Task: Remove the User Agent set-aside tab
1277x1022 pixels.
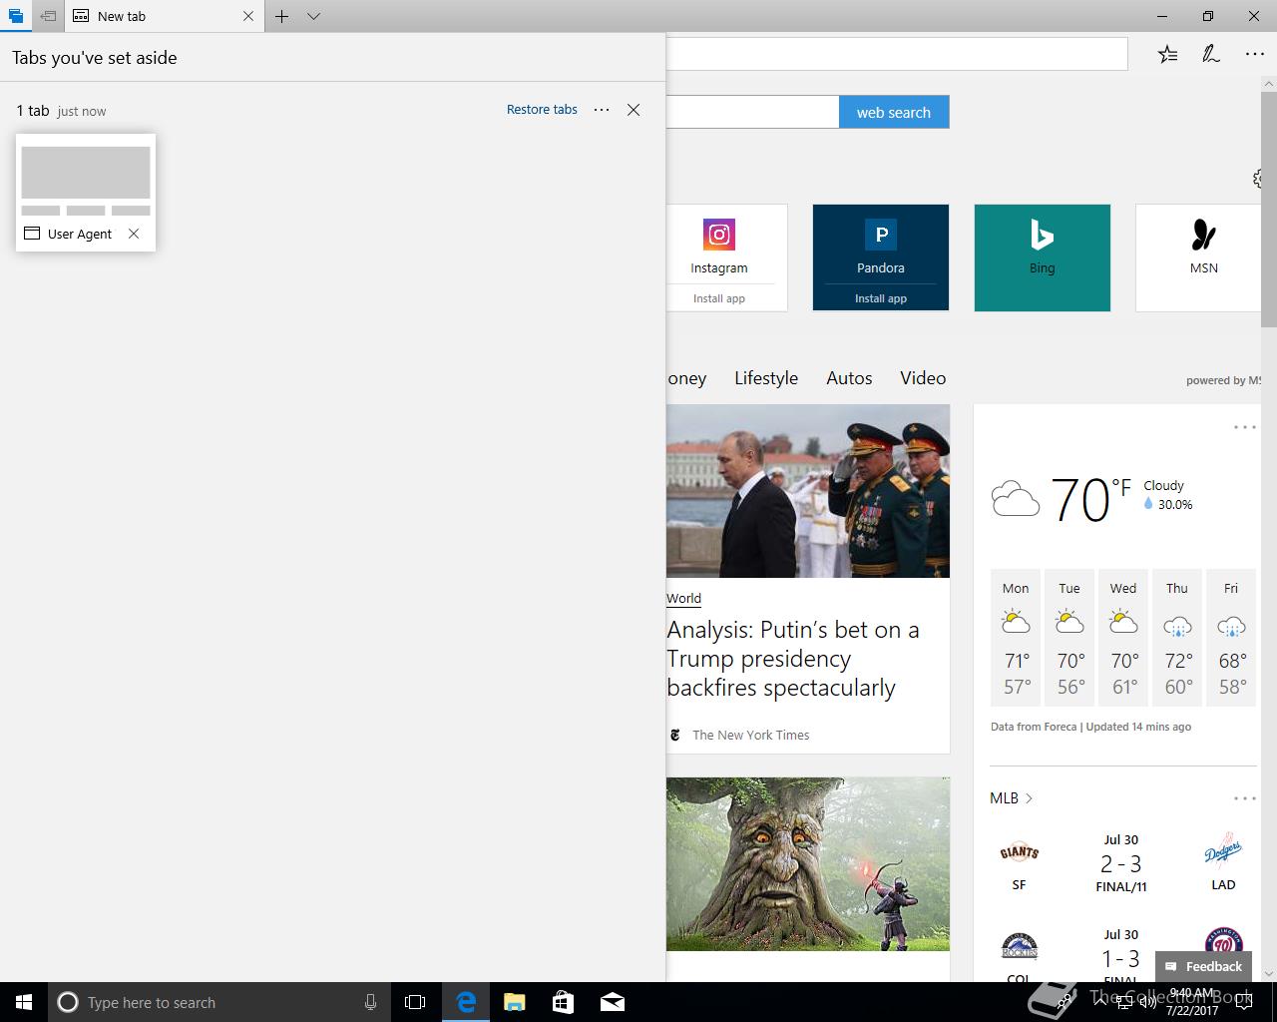Action: coord(134,234)
